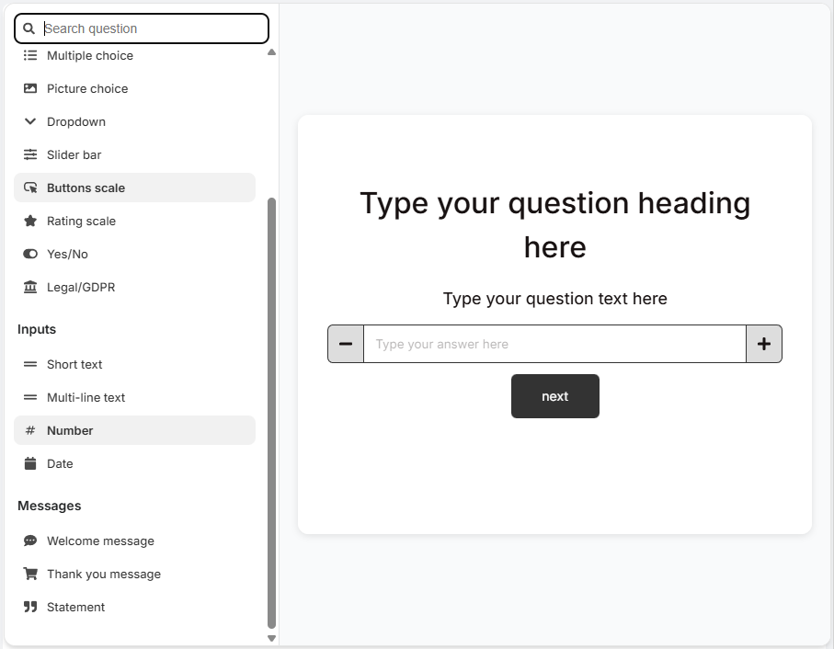Click the upward scroll arrow
The height and width of the screenshot is (649, 834).
pyautogui.click(x=271, y=52)
